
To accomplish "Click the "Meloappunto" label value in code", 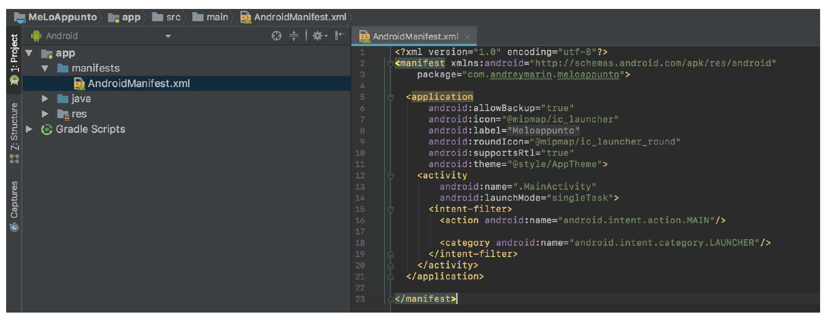I will (x=543, y=130).
